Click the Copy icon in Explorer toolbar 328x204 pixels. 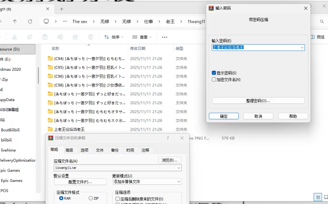[x=30, y=37]
